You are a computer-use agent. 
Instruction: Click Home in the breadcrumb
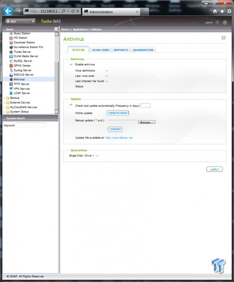(x=65, y=29)
